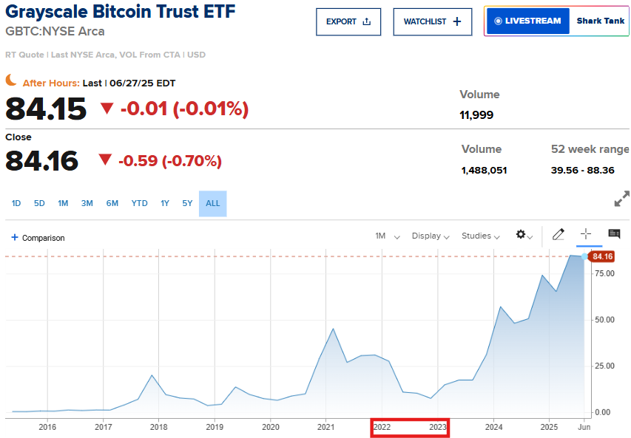Expand chart to full screen
This screenshot has width=631, height=438.
point(621,200)
